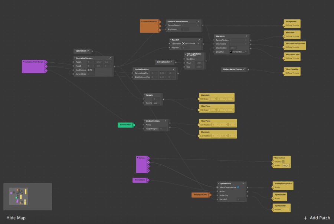Click the UpdateScale patch

[82, 51]
